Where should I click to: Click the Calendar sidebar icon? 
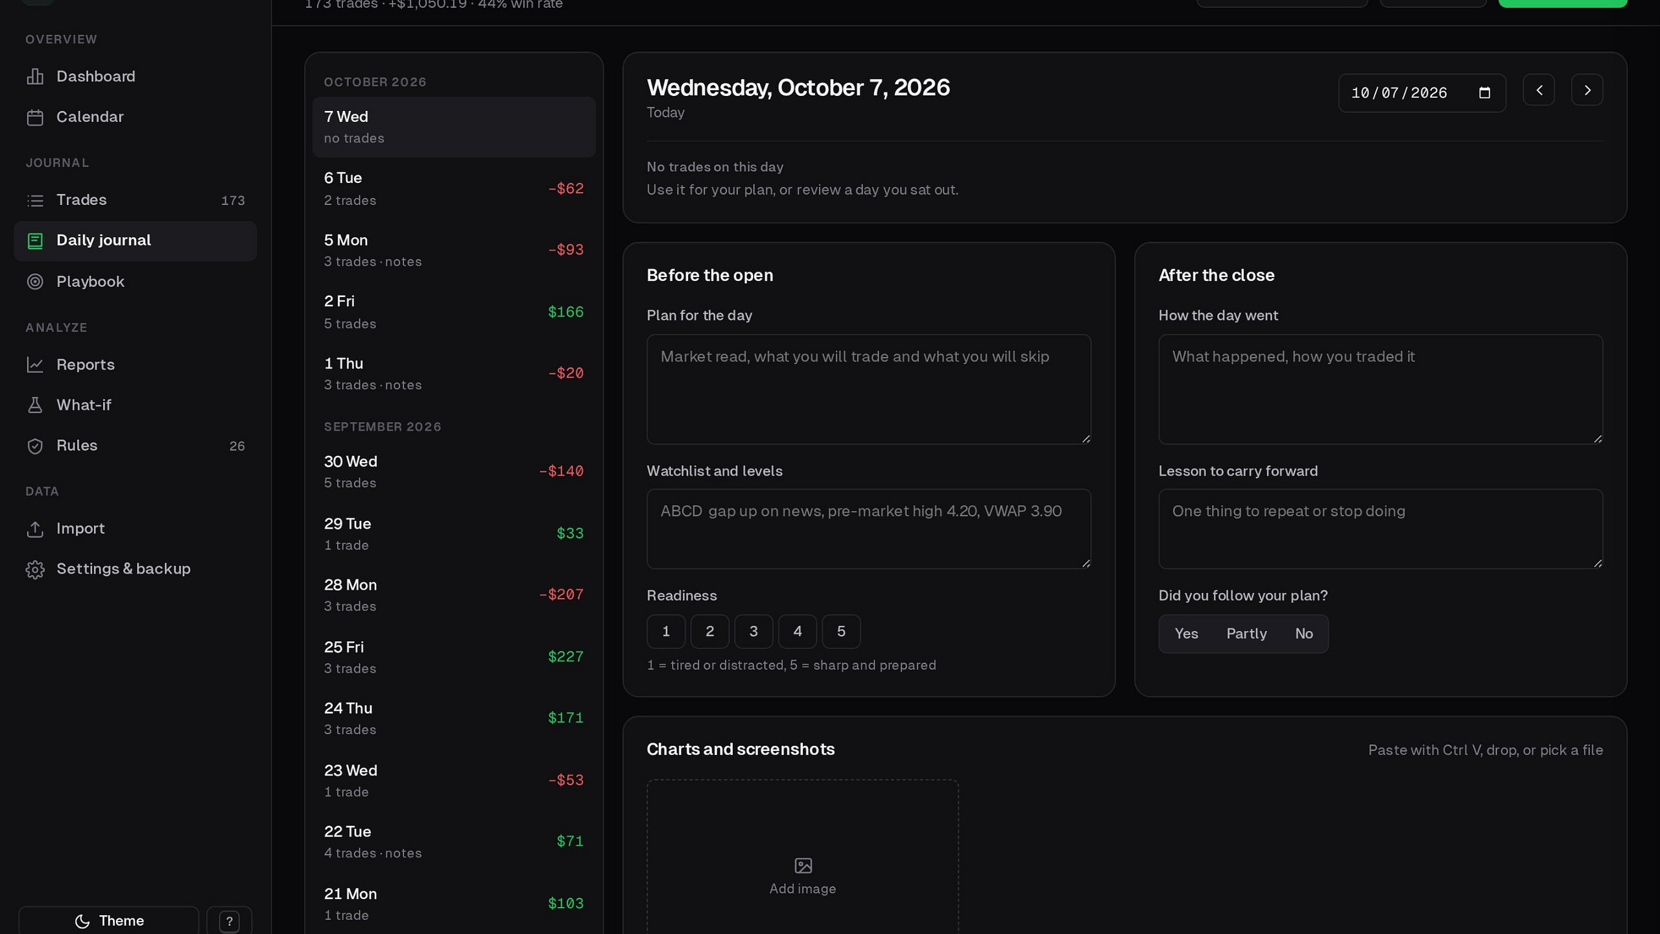35,117
